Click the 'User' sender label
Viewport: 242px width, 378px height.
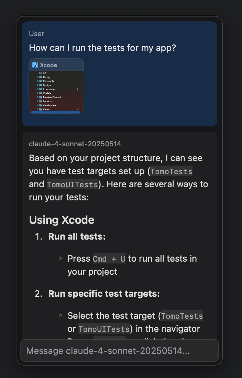[36, 34]
